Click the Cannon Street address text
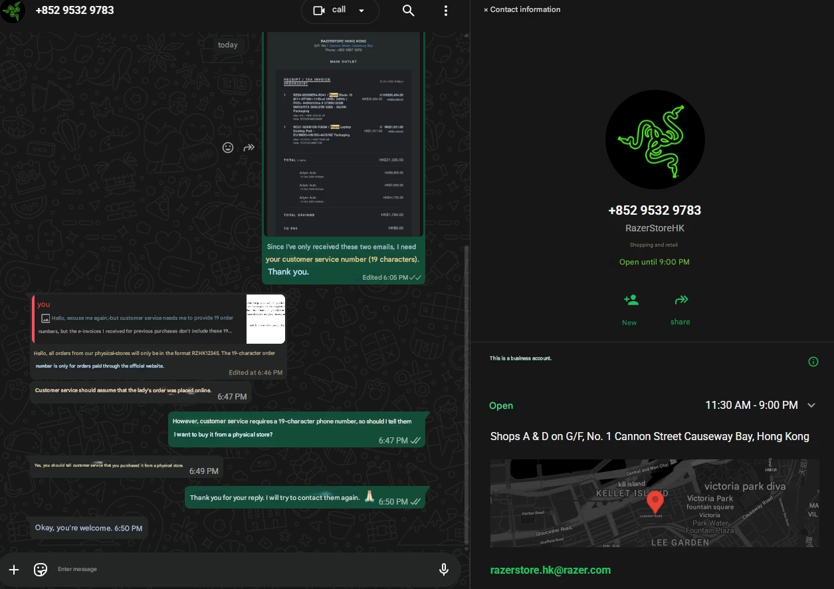 point(650,437)
